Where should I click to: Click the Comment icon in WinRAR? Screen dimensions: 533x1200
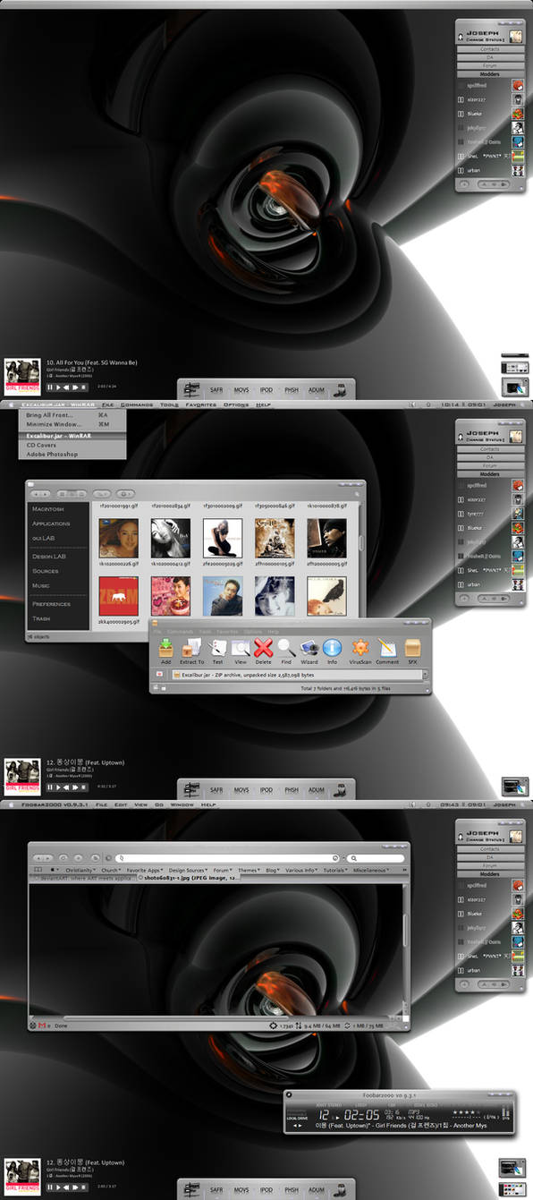[387, 649]
